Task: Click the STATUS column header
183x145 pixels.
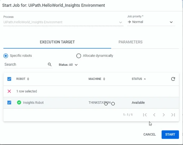Action: 137,79
